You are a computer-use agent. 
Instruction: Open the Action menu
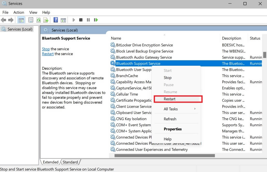tap(18, 12)
